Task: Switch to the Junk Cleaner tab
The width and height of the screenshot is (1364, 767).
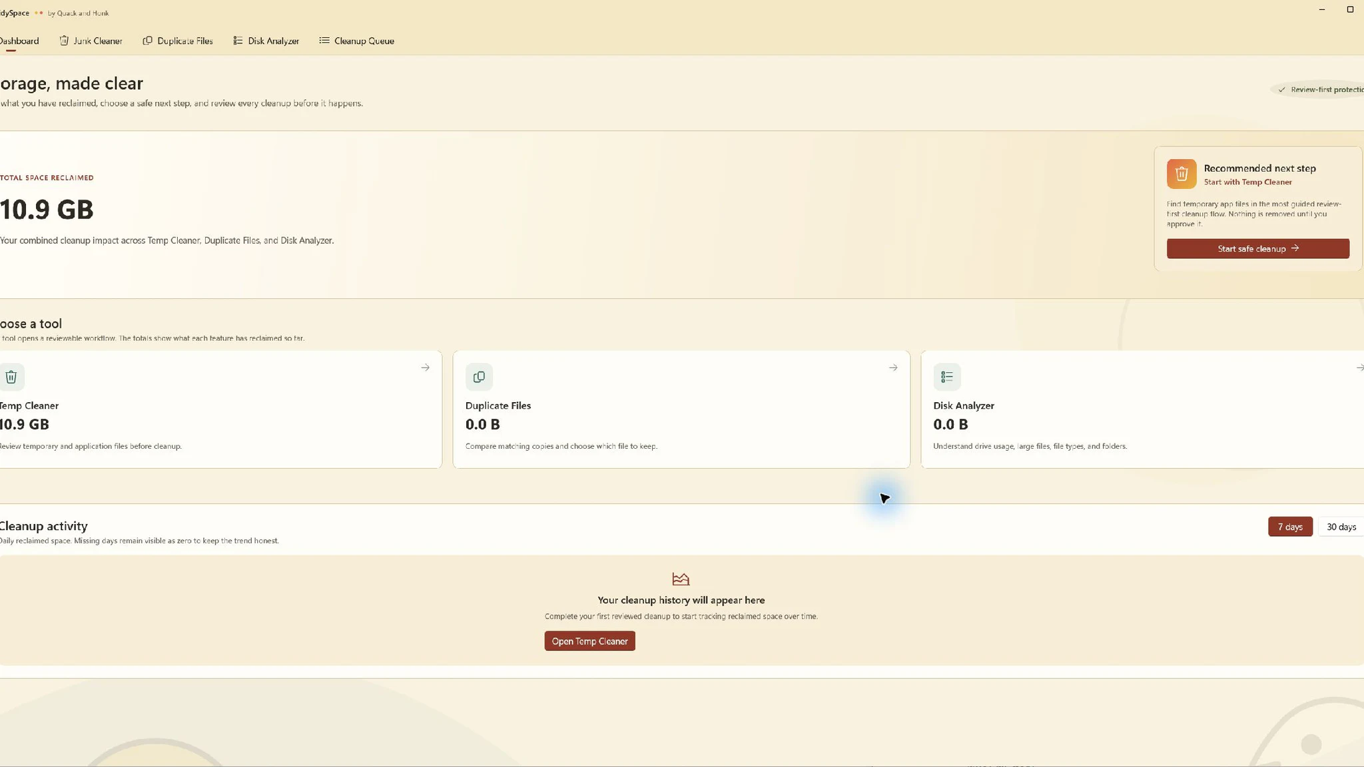Action: [x=91, y=41]
